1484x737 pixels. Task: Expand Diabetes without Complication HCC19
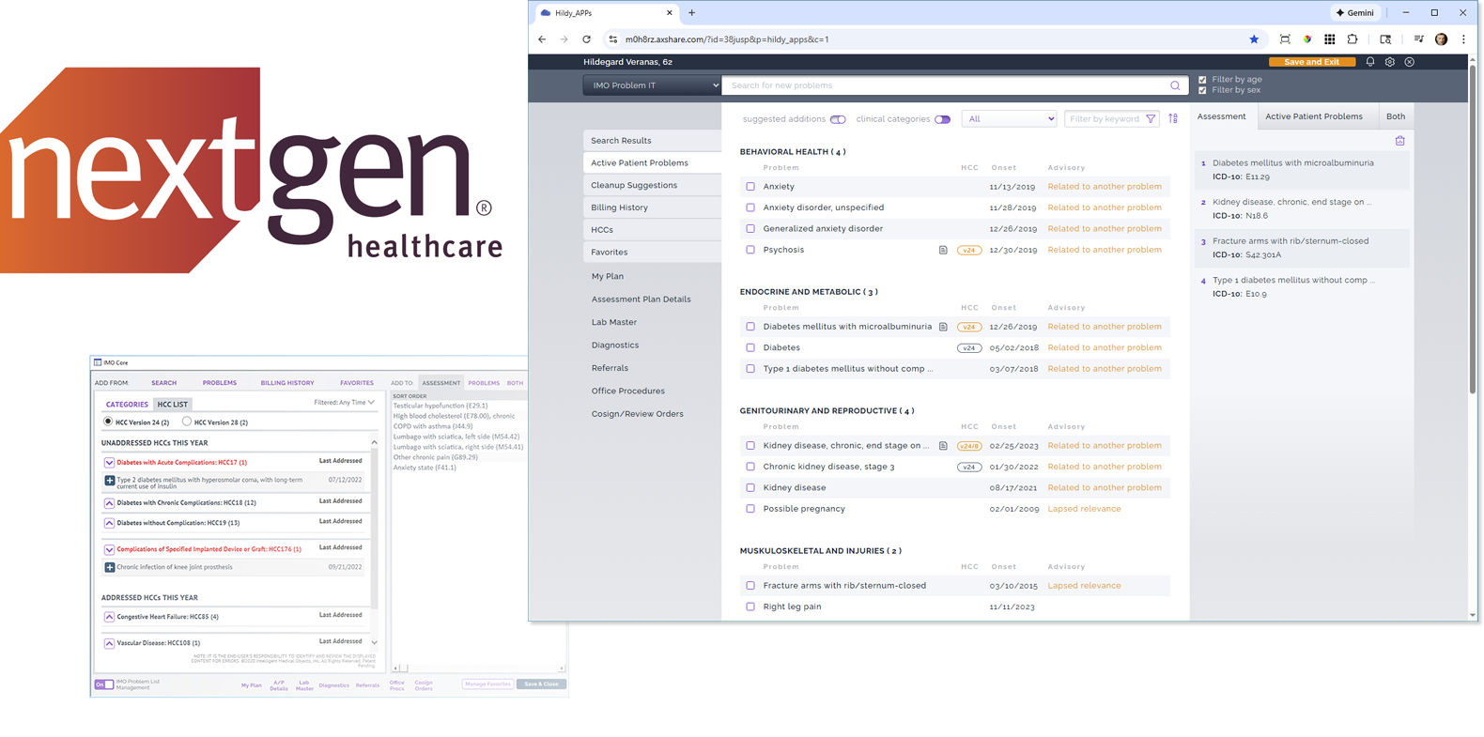coord(109,523)
